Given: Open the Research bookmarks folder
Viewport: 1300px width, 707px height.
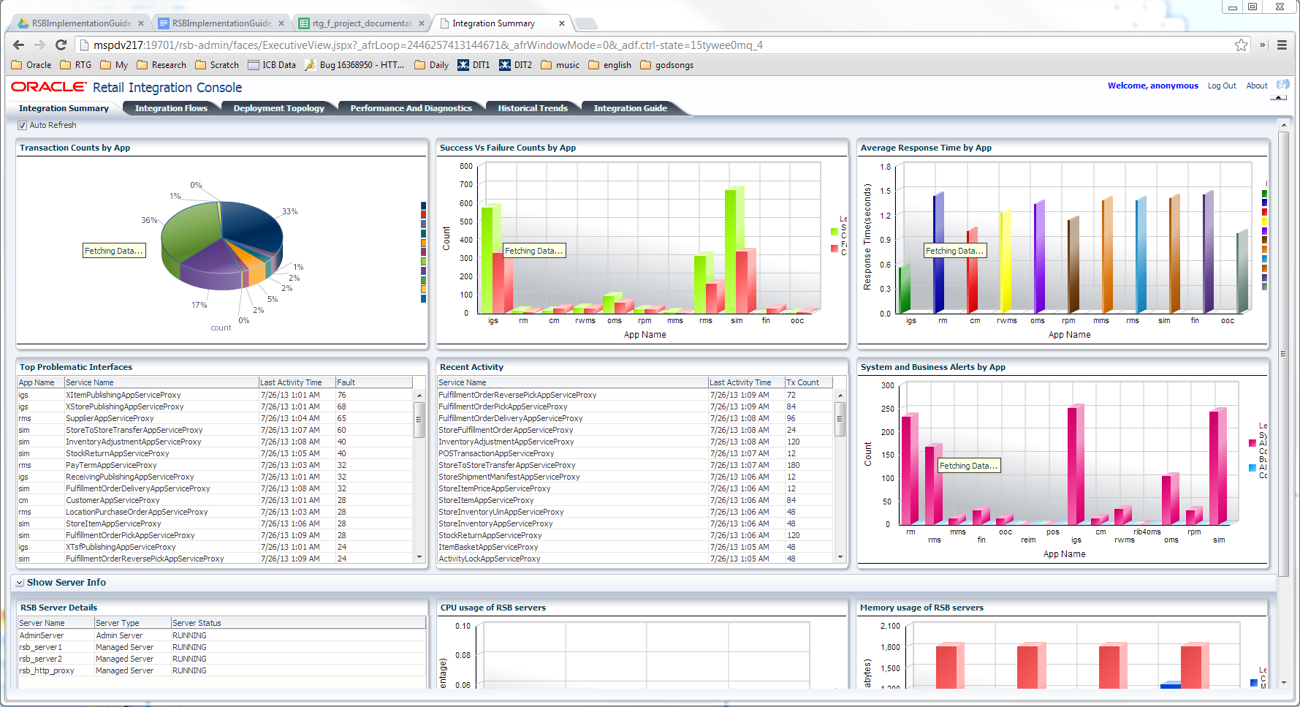Looking at the screenshot, I should pyautogui.click(x=161, y=65).
